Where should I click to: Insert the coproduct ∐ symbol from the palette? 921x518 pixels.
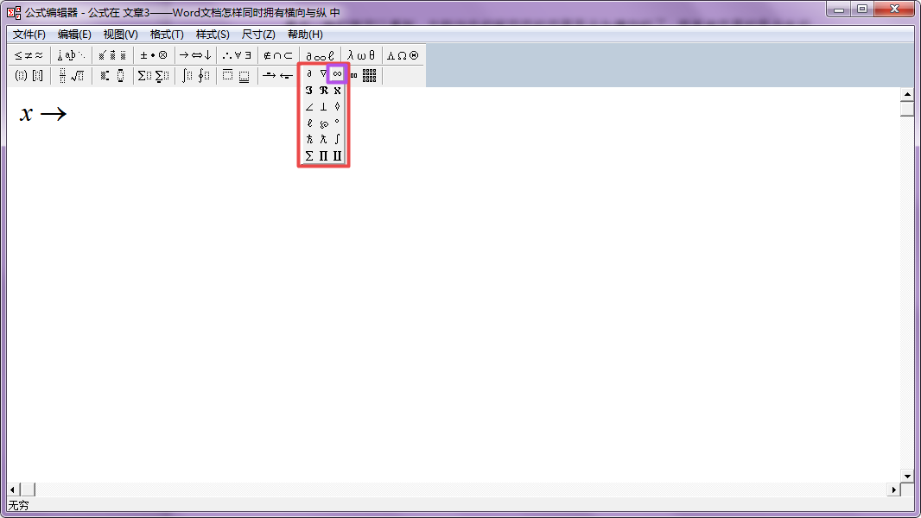[337, 156]
